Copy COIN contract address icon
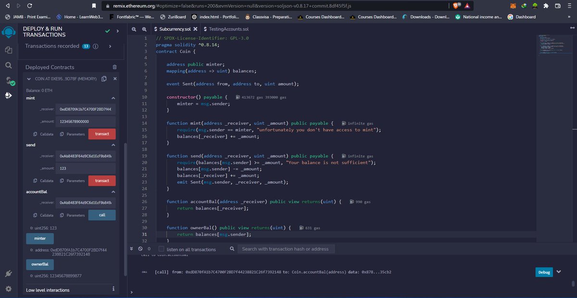Screen dimensions: 577x298 (x=104, y=79)
